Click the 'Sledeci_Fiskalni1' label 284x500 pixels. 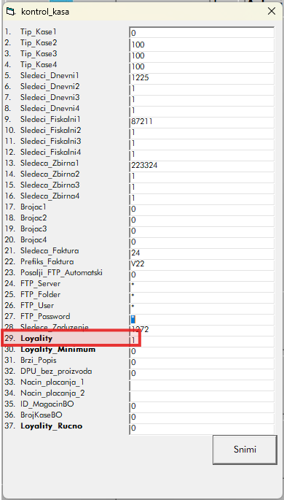50,120
